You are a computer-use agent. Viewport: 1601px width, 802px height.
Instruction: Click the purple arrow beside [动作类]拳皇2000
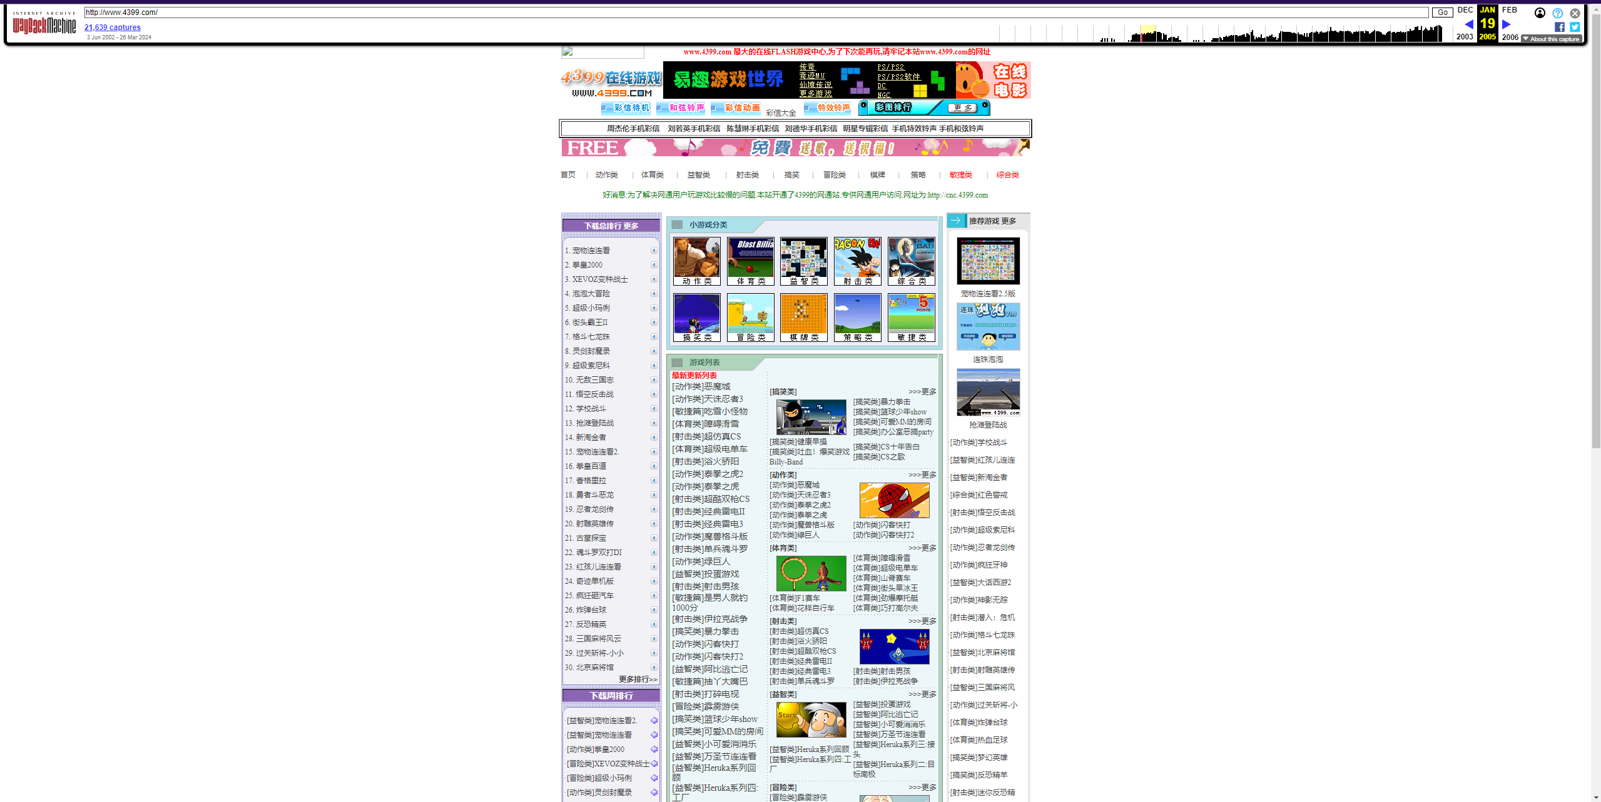[x=654, y=749]
